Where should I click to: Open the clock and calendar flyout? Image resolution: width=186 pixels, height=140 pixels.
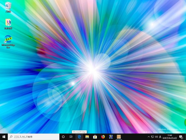tap(170, 137)
